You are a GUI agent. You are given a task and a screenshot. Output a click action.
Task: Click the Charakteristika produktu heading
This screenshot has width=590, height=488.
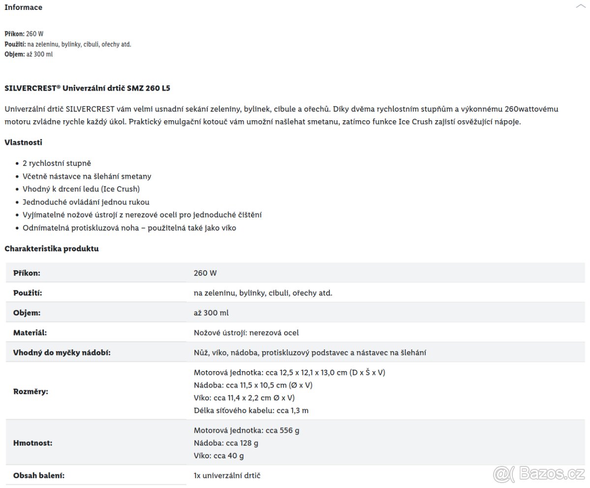point(52,248)
